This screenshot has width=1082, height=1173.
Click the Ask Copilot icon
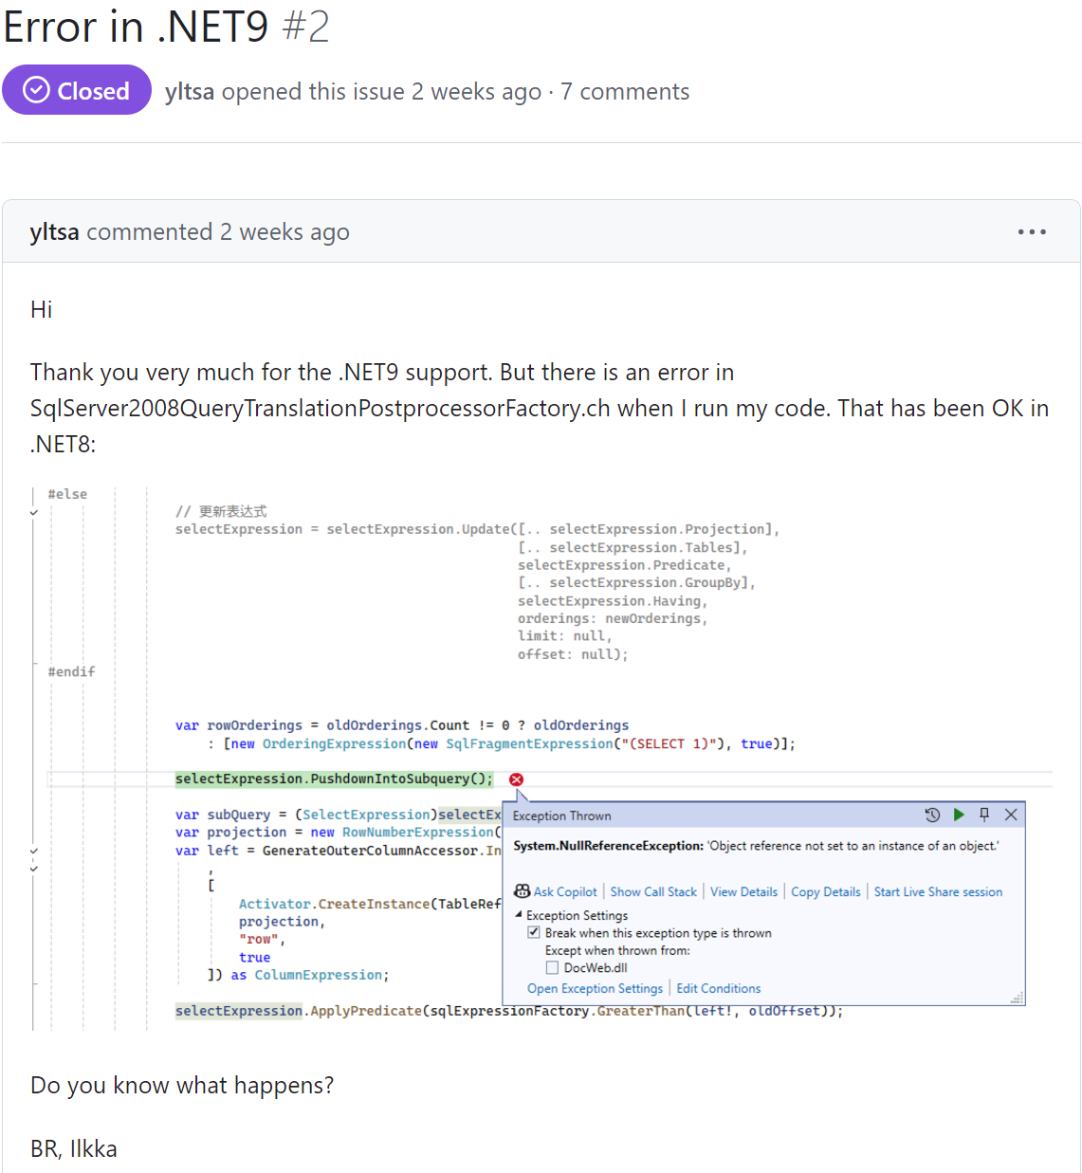tap(522, 891)
